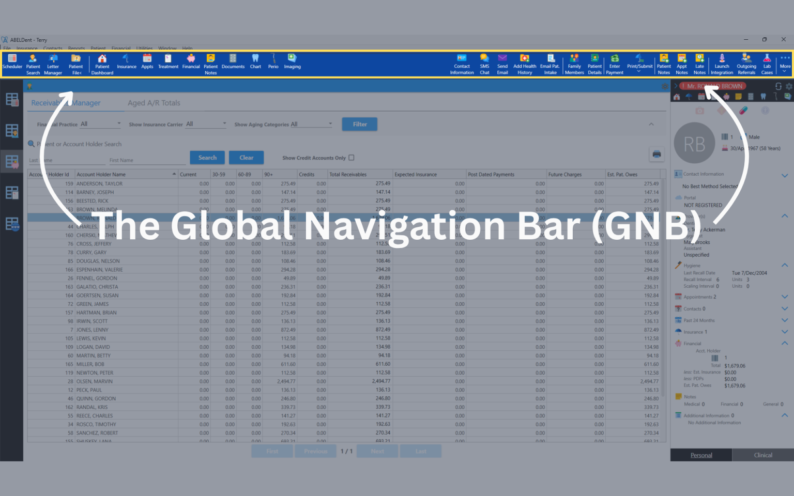Expand the Appointments section in the patient panel
The width and height of the screenshot is (794, 496).
point(785,297)
